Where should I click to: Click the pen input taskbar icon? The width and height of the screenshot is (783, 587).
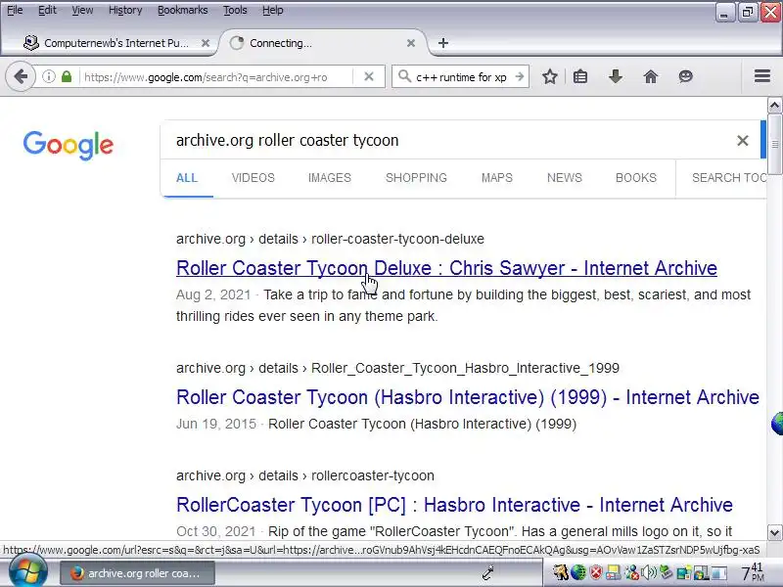click(x=488, y=572)
